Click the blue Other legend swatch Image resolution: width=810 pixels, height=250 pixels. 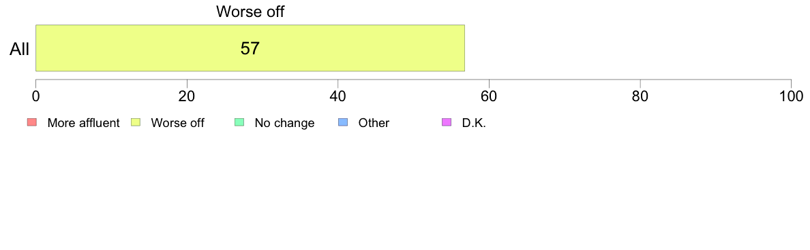coord(343,122)
